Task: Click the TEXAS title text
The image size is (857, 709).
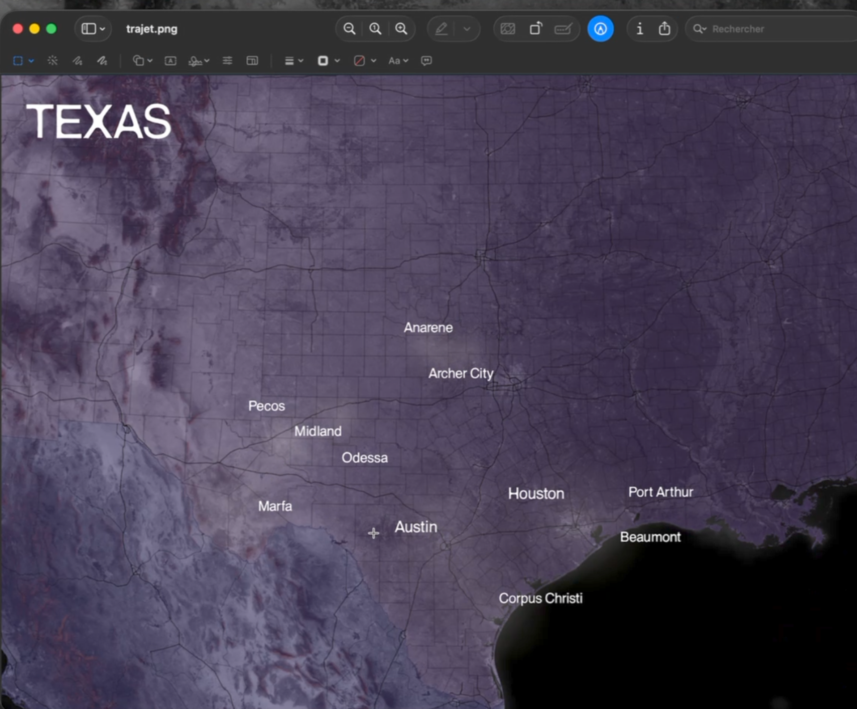Action: pos(99,122)
